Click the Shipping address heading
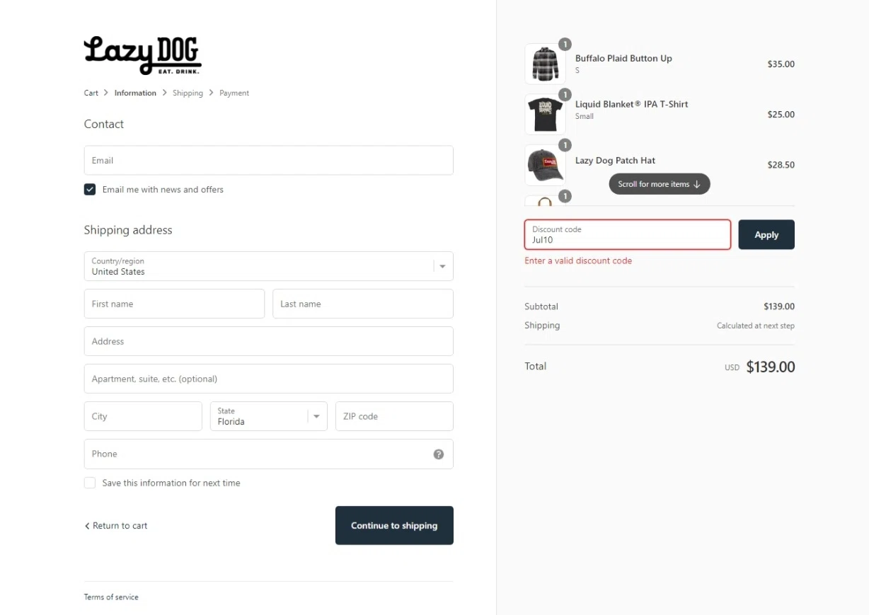The height and width of the screenshot is (615, 869). (128, 230)
